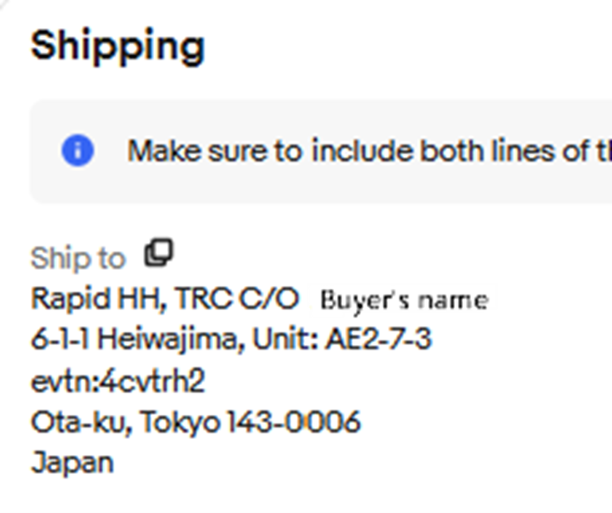Click the 'Unit: AE2-7-3' text
The height and width of the screenshot is (513, 612).
point(343,339)
